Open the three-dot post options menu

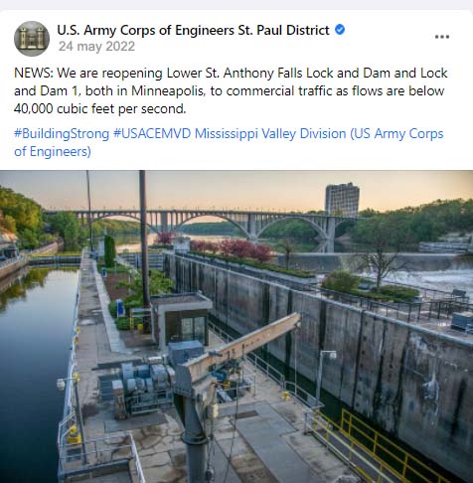click(x=442, y=37)
